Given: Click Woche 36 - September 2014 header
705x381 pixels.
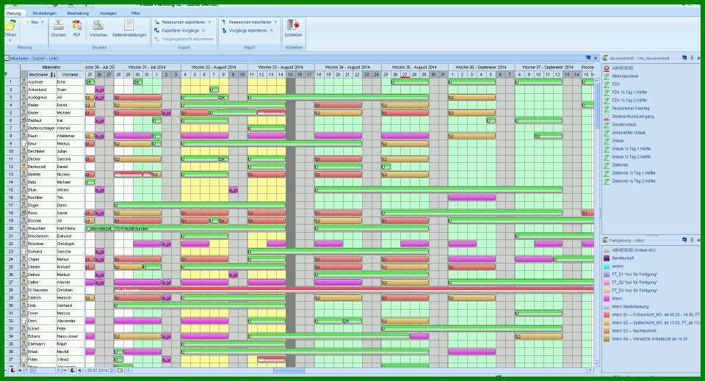Looking at the screenshot, I should tap(481, 68).
